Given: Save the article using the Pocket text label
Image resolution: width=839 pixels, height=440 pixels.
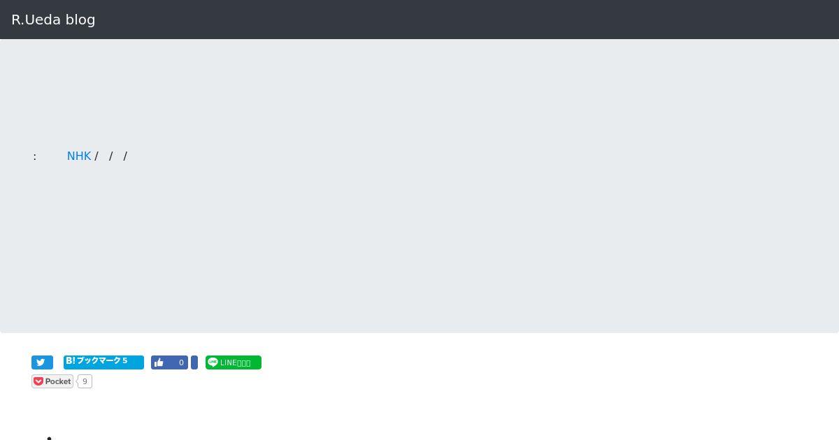Looking at the screenshot, I should (x=58, y=381).
